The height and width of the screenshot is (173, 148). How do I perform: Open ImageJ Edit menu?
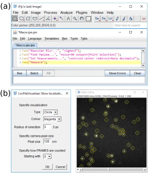click(x=25, y=13)
